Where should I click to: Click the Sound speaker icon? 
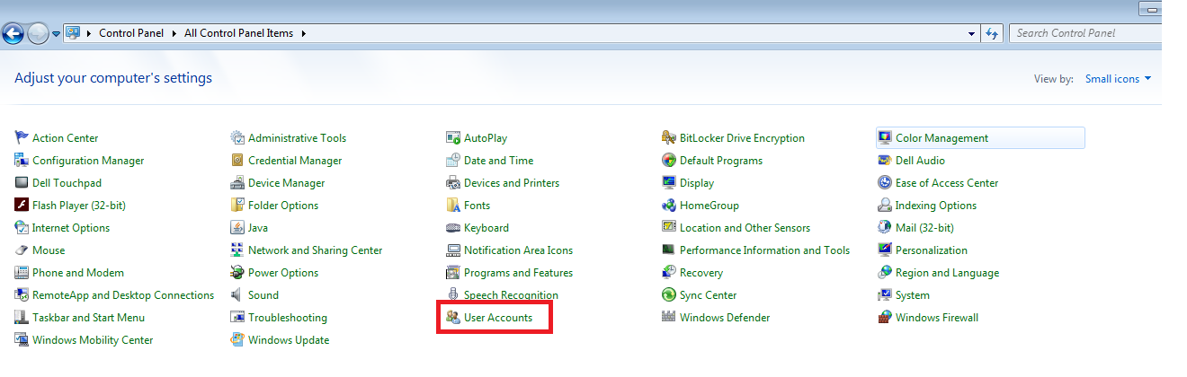tap(237, 294)
